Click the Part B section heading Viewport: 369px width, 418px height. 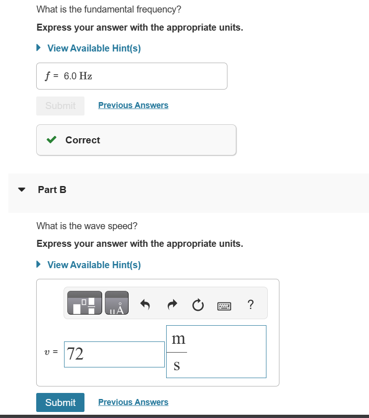pos(52,190)
